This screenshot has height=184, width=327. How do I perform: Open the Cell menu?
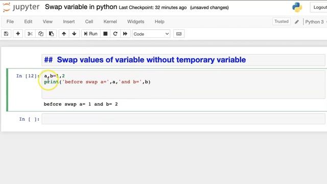point(89,21)
